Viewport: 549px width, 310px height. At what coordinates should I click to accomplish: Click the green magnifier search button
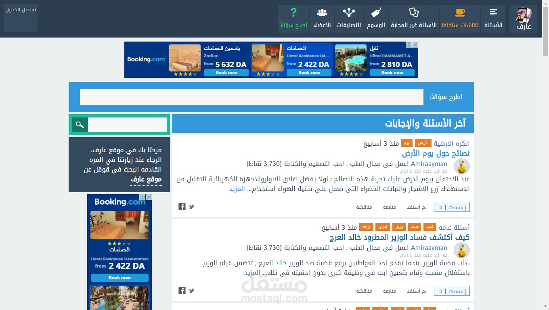click(x=80, y=125)
